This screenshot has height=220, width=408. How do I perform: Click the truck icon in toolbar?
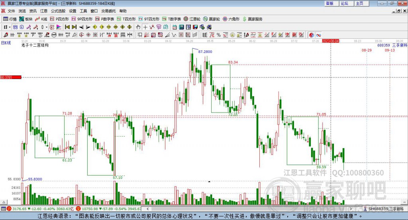[209, 27]
